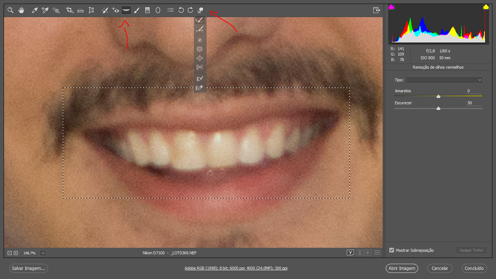Select the Color Sampler tool

tap(45, 10)
